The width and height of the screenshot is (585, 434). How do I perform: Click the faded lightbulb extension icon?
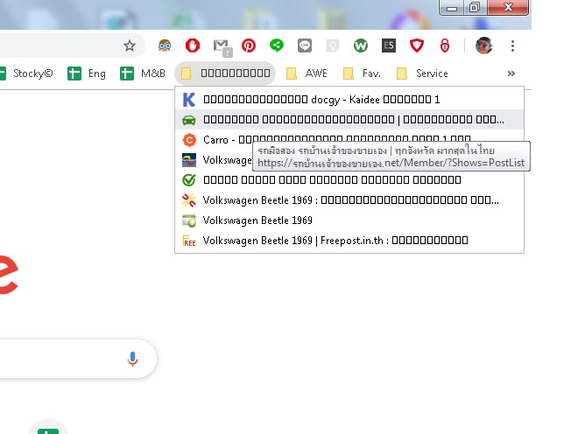pyautogui.click(x=333, y=45)
